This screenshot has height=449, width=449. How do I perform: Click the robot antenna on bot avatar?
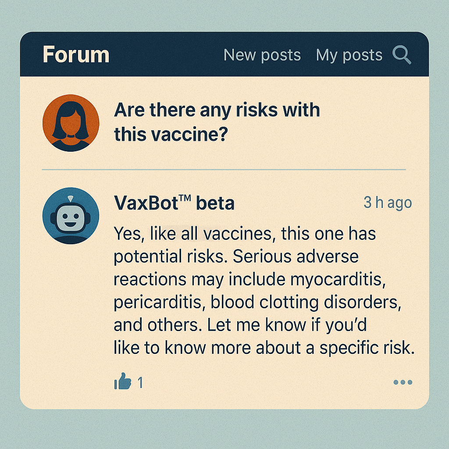[71, 199]
